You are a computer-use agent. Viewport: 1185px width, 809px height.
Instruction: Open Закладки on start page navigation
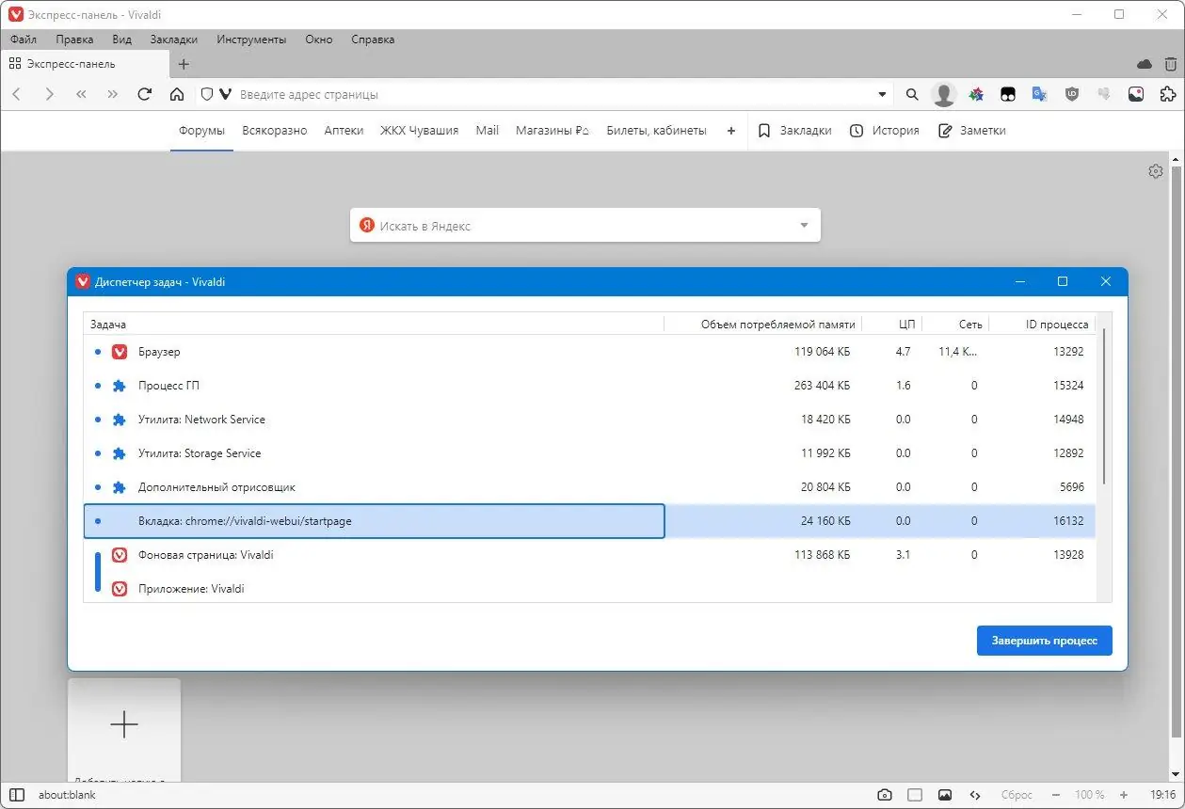794,131
